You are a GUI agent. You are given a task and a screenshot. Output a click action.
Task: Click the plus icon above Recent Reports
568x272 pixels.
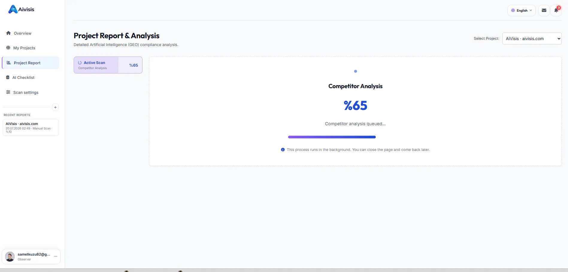click(x=55, y=107)
